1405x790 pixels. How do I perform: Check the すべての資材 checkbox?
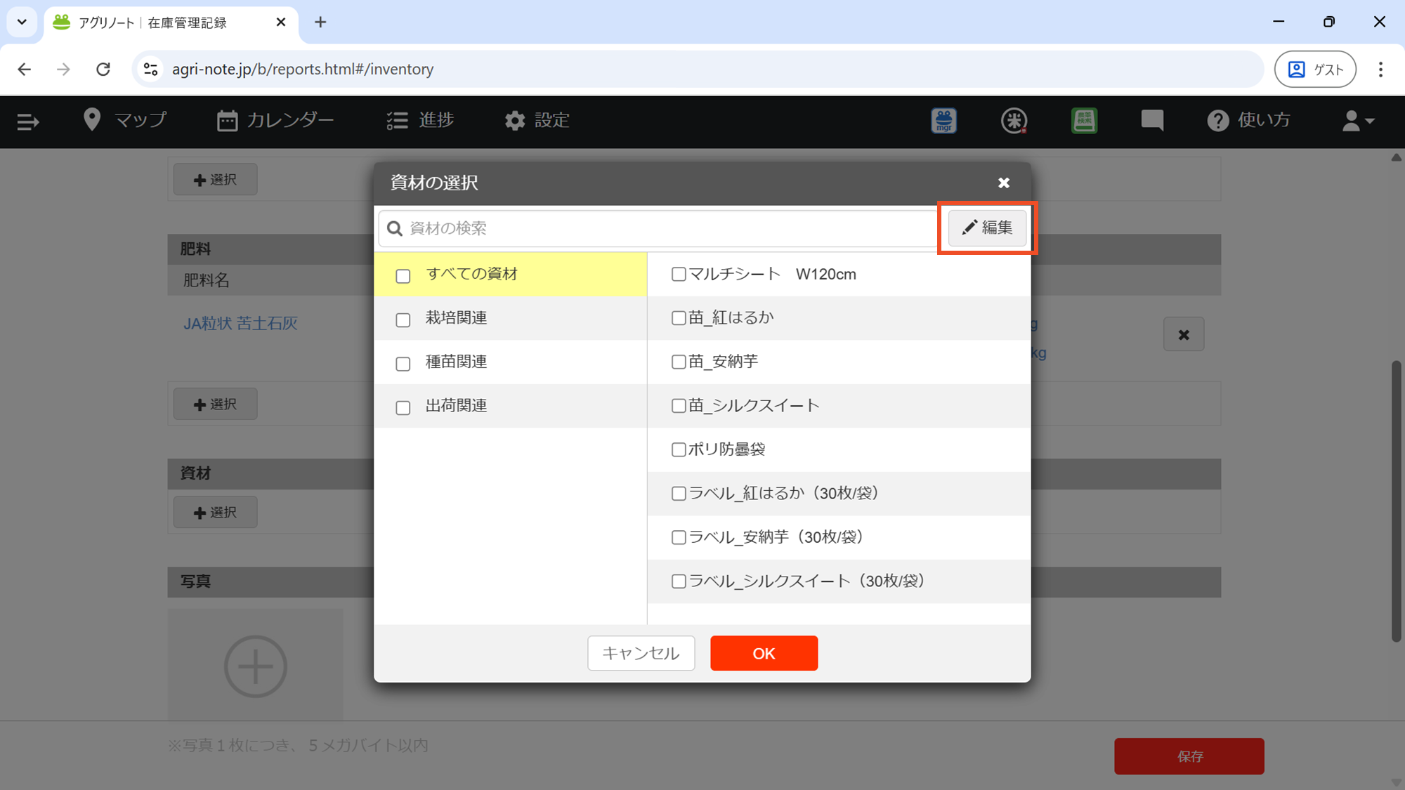coord(403,276)
